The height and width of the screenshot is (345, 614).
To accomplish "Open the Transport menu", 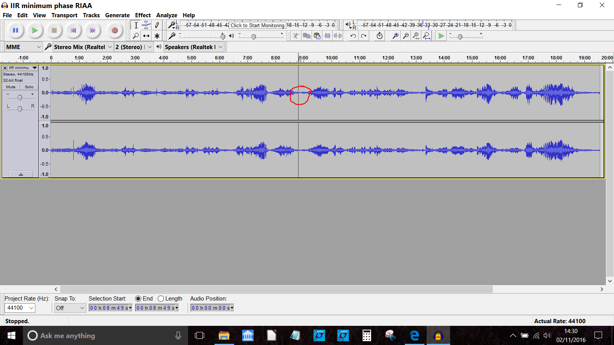I will pos(64,15).
